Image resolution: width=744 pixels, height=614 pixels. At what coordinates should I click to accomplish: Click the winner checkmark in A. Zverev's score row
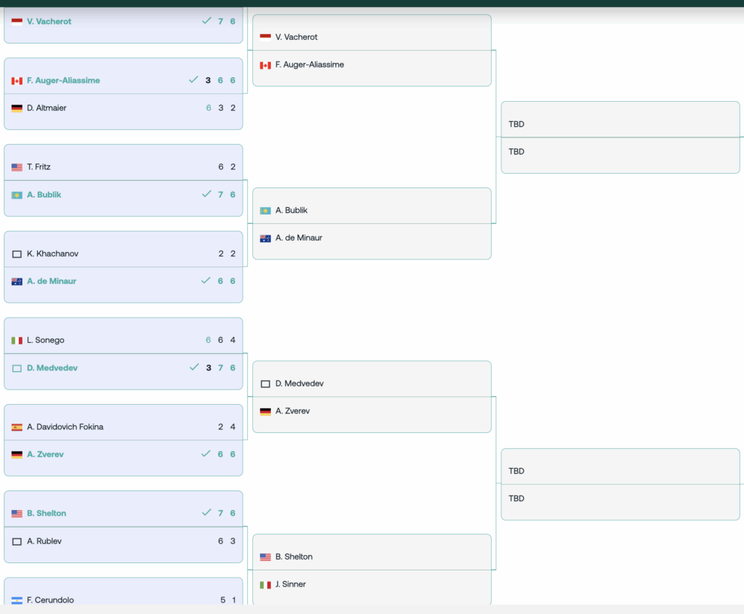[206, 454]
